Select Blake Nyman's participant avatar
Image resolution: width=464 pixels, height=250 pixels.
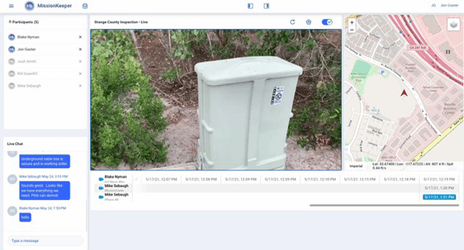[x=12, y=37]
